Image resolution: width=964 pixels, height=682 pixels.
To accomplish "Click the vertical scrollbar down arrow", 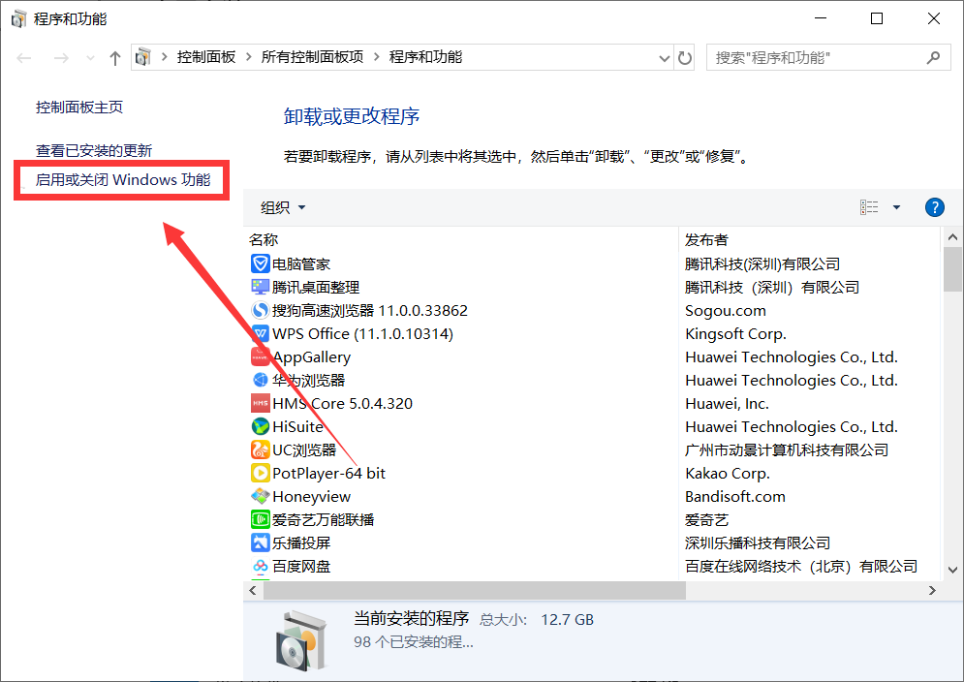I will click(952, 570).
